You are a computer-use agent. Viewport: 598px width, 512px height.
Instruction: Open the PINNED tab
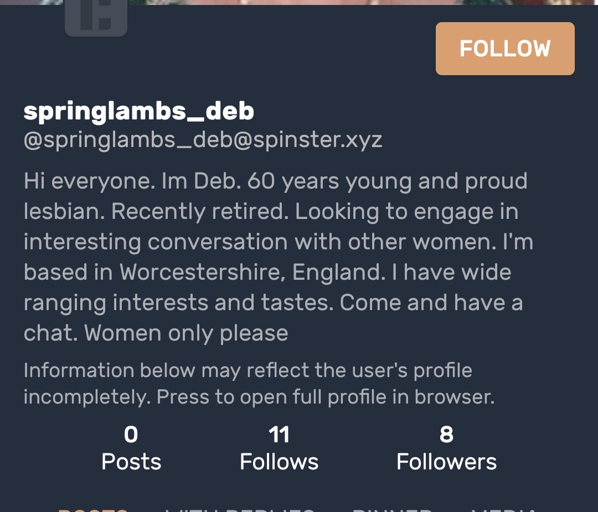tap(393, 509)
